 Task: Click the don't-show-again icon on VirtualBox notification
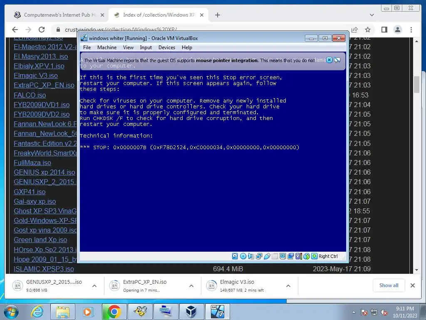click(337, 60)
